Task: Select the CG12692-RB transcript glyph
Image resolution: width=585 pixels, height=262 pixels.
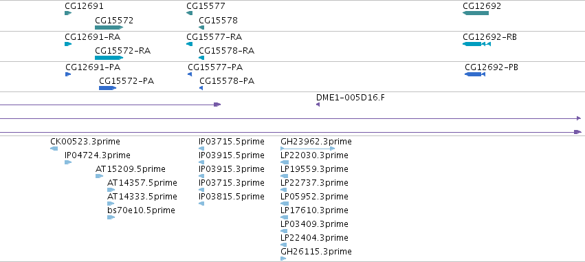Action: coord(477,44)
